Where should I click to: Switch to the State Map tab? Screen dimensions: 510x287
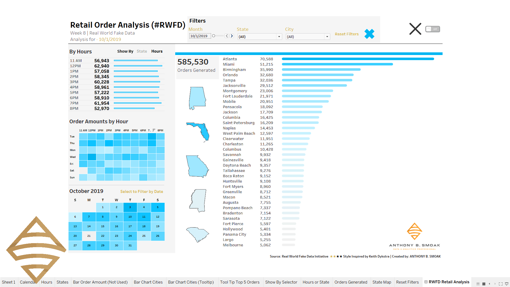point(382,282)
